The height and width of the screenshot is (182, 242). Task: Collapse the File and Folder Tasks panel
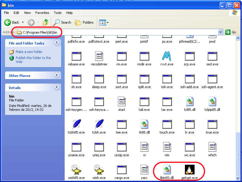click(56, 43)
